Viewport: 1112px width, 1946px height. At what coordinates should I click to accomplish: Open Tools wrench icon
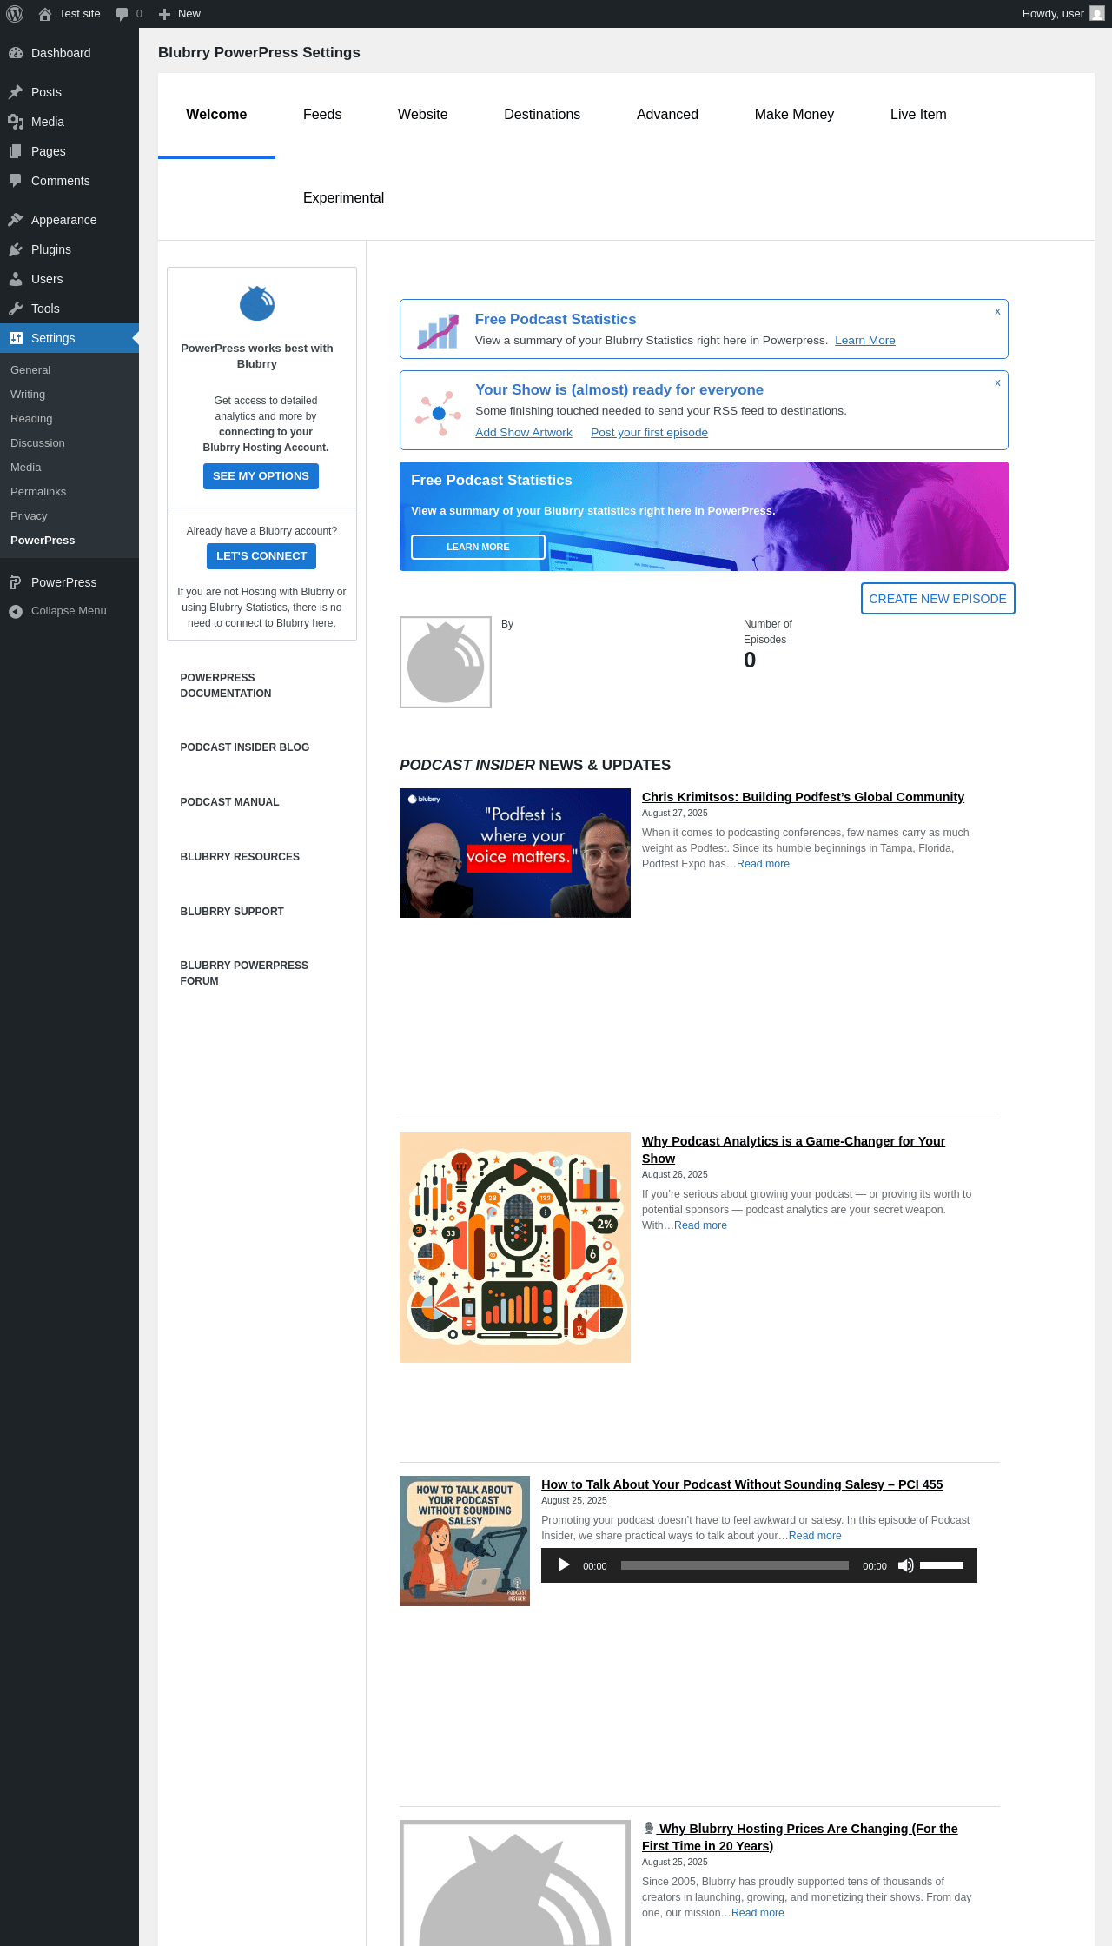point(16,309)
